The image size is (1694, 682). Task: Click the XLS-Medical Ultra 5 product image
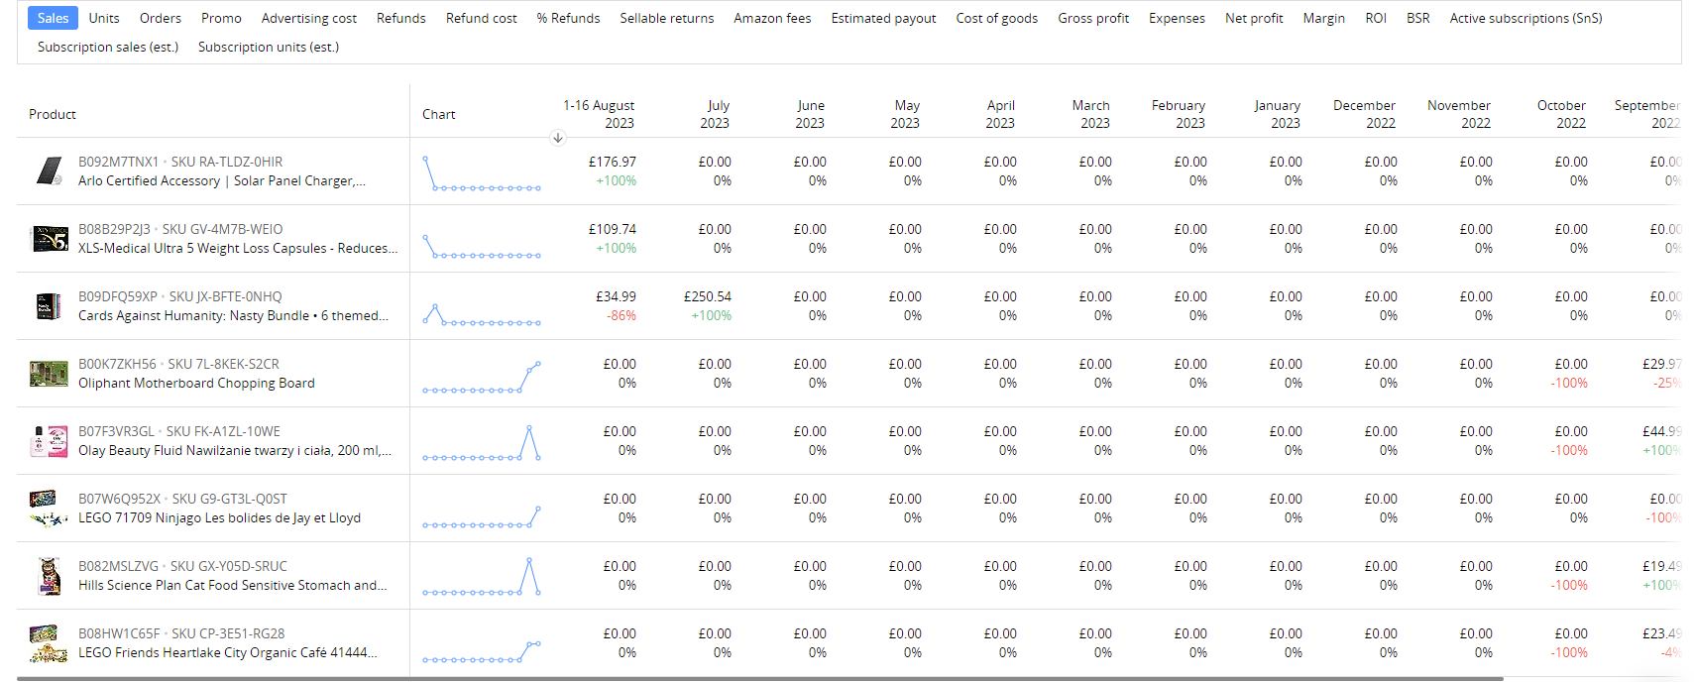point(50,238)
